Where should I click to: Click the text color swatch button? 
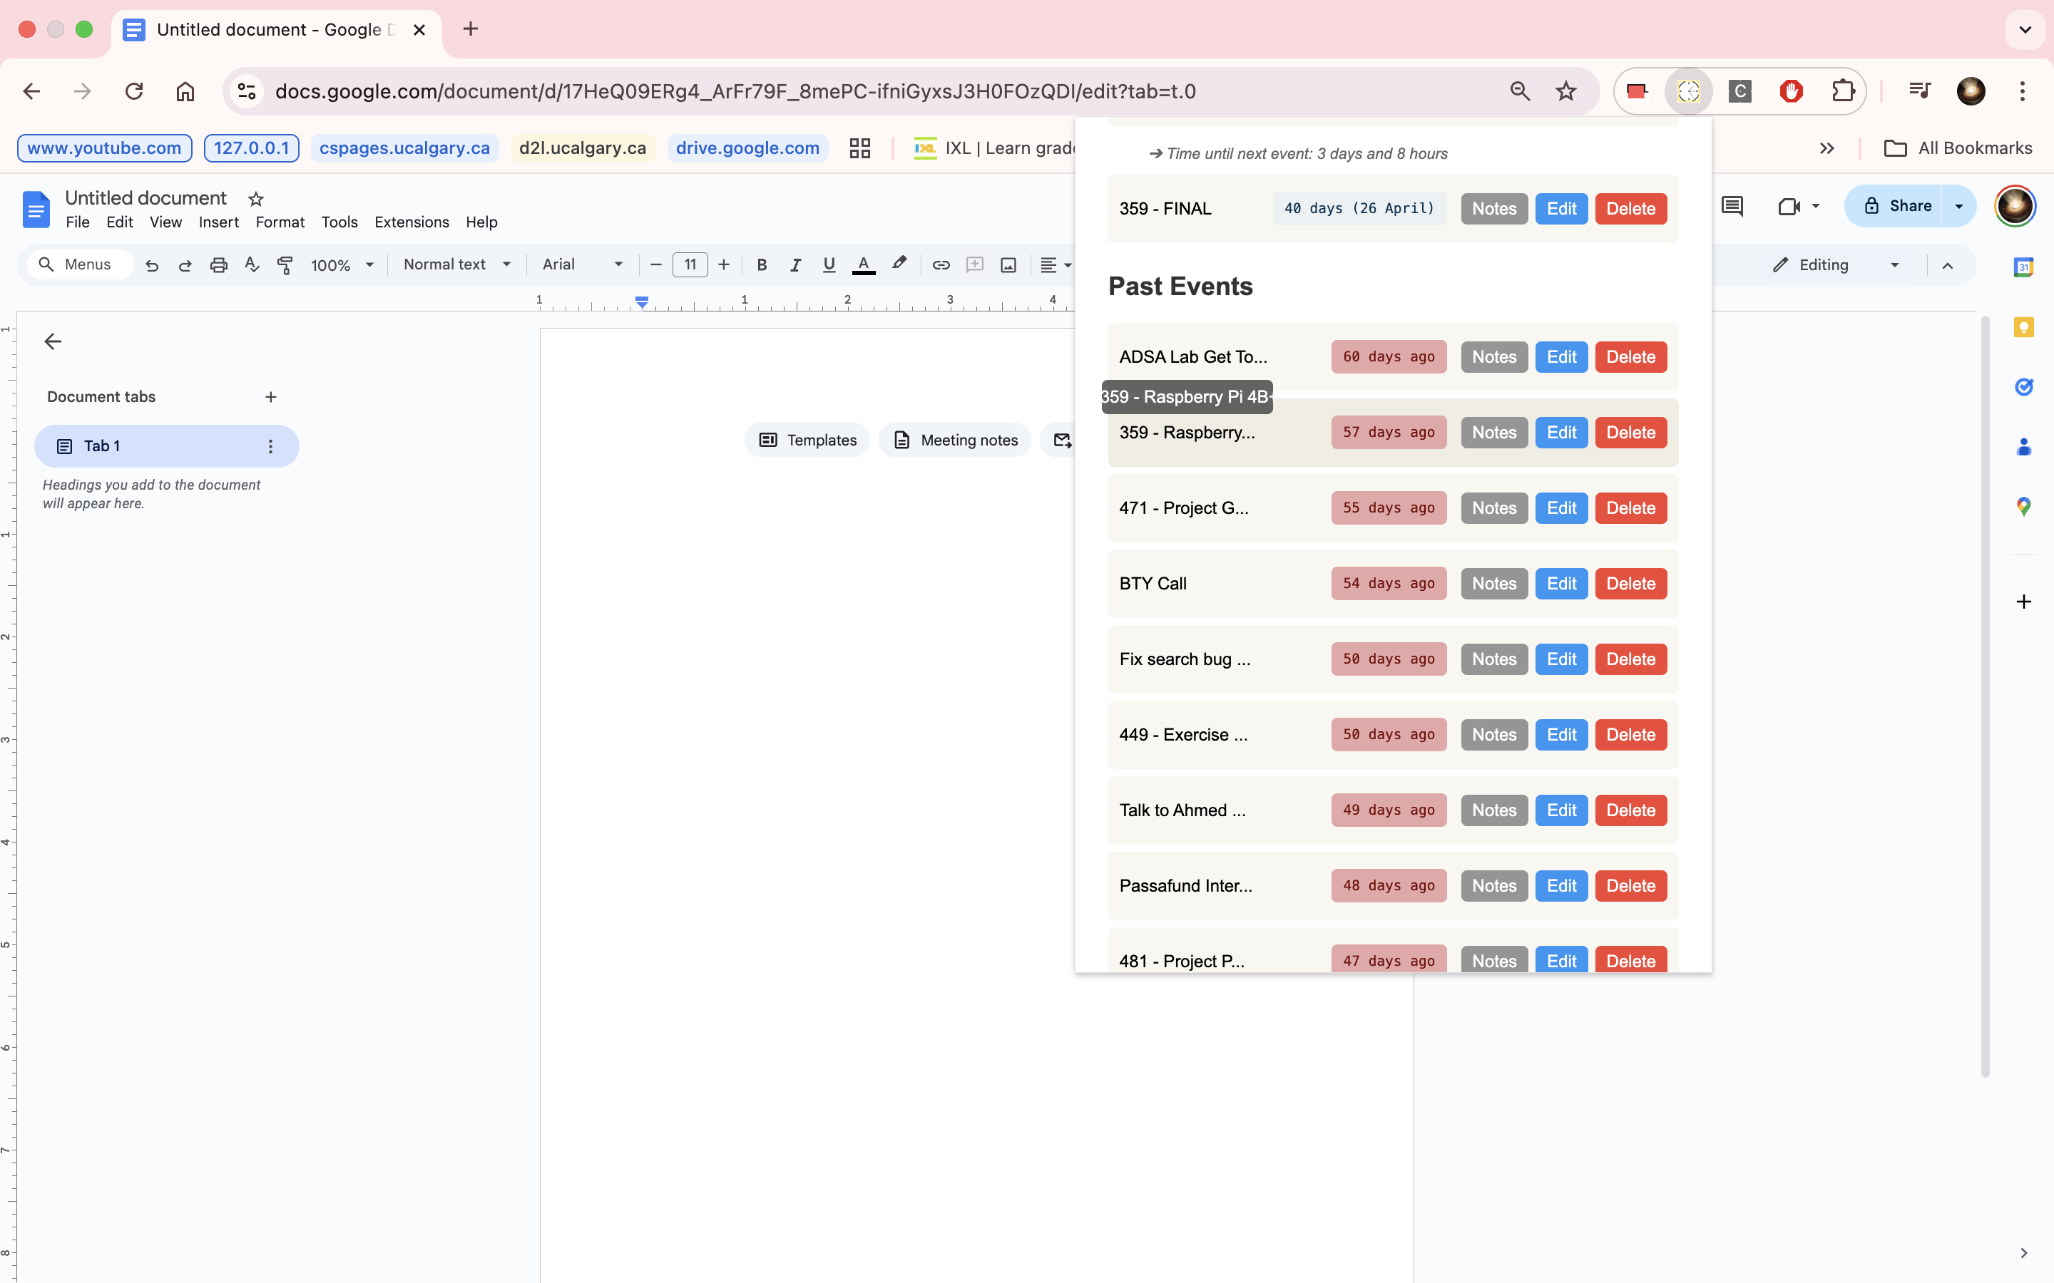(863, 264)
